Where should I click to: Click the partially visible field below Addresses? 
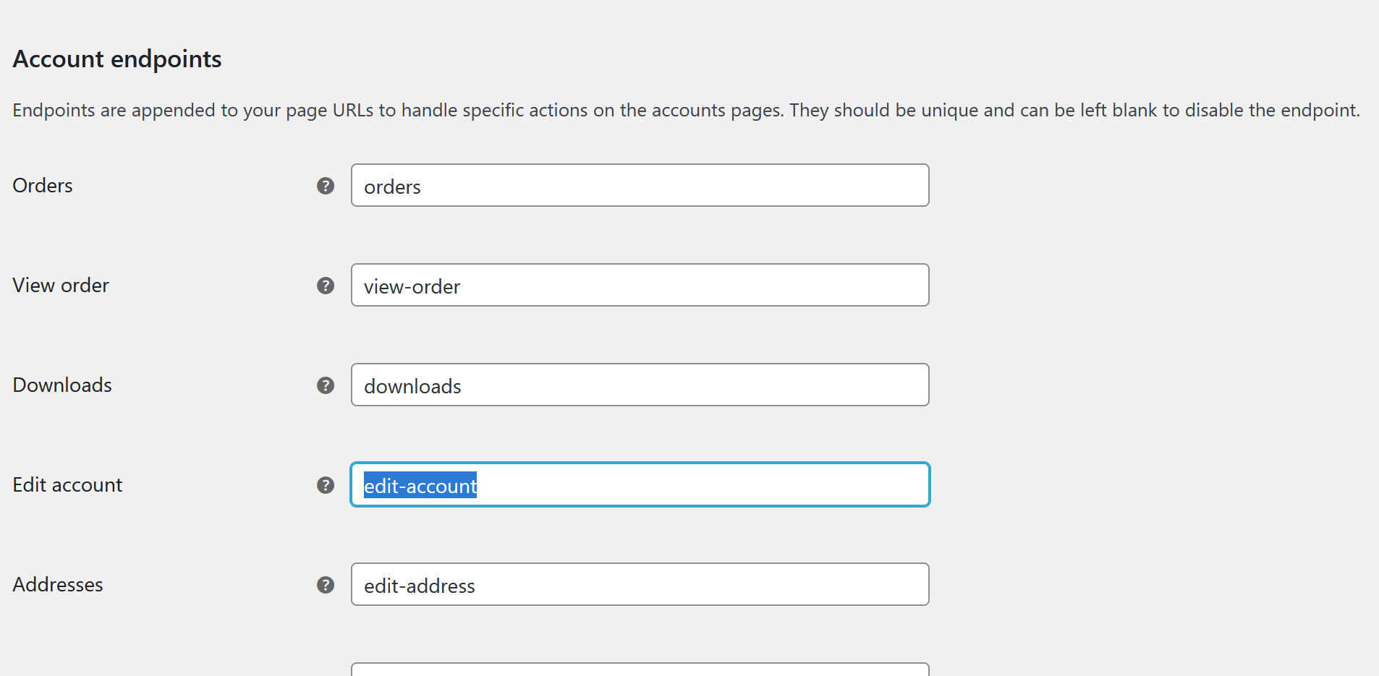point(640,669)
